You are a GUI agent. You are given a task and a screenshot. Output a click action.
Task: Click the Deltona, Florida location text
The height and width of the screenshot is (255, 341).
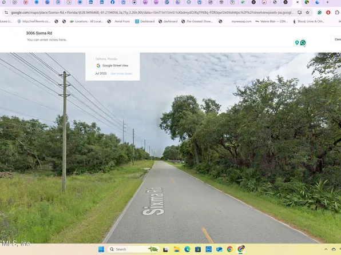[106, 59]
